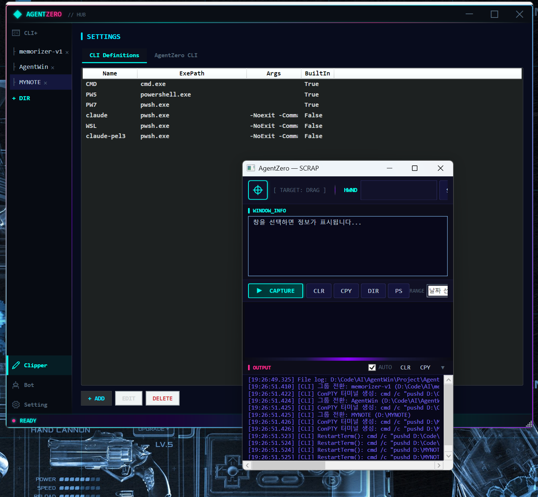538x497 pixels.
Task: Open the Setting gear page
Action: pos(35,405)
